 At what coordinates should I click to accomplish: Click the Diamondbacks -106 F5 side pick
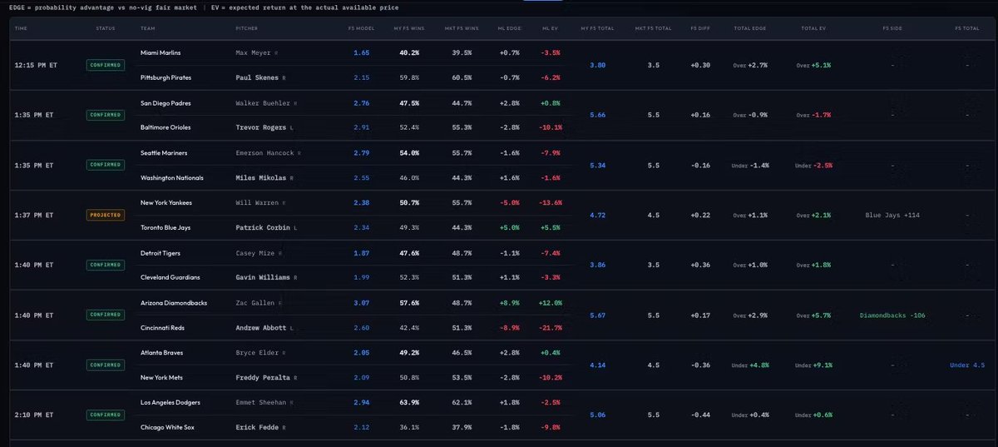[x=892, y=315]
